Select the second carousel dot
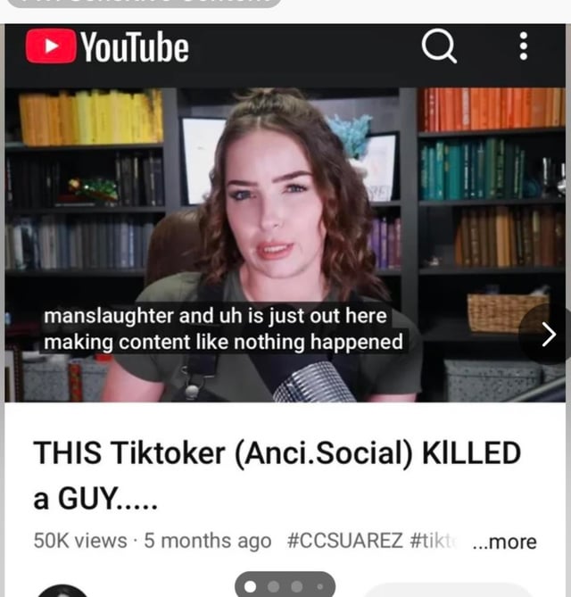Viewport: 571px width, 597px height. point(273,586)
